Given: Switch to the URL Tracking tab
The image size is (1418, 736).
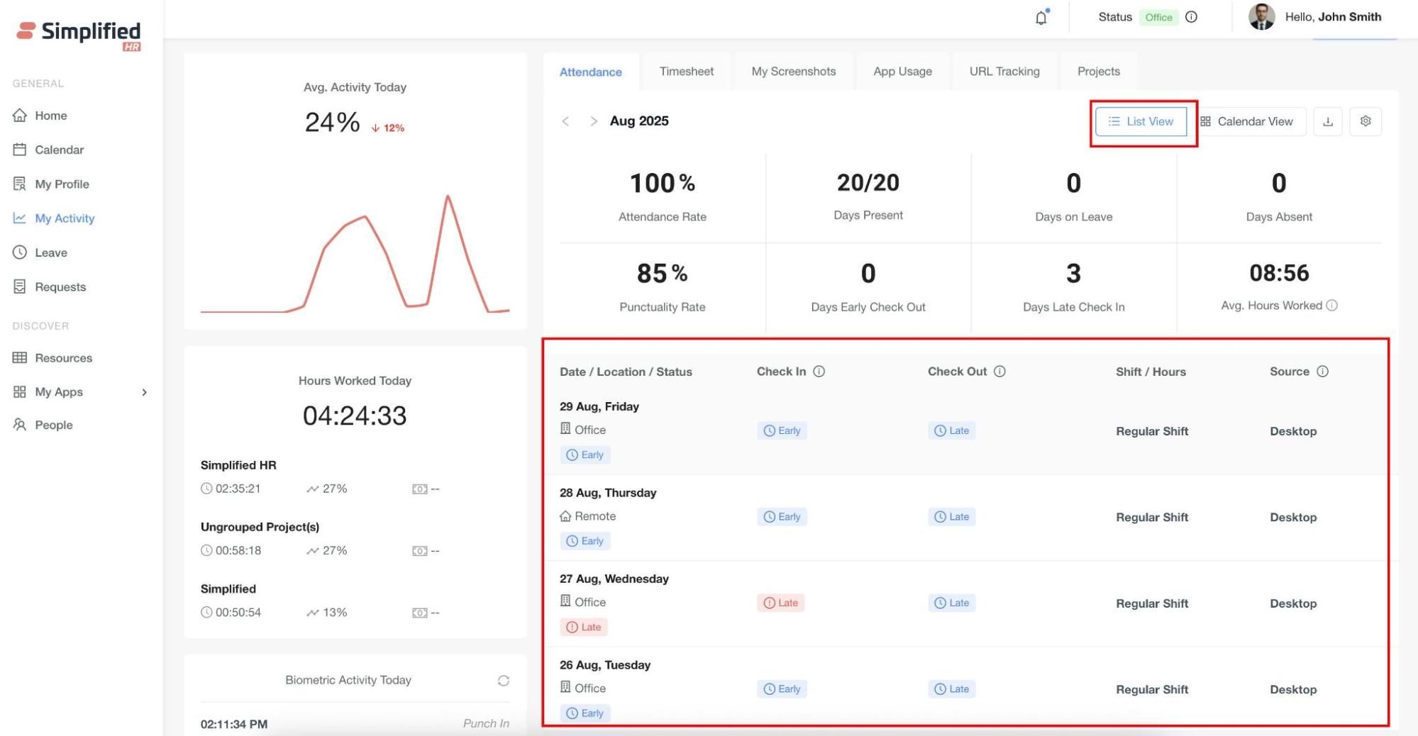Looking at the screenshot, I should pyautogui.click(x=1004, y=72).
